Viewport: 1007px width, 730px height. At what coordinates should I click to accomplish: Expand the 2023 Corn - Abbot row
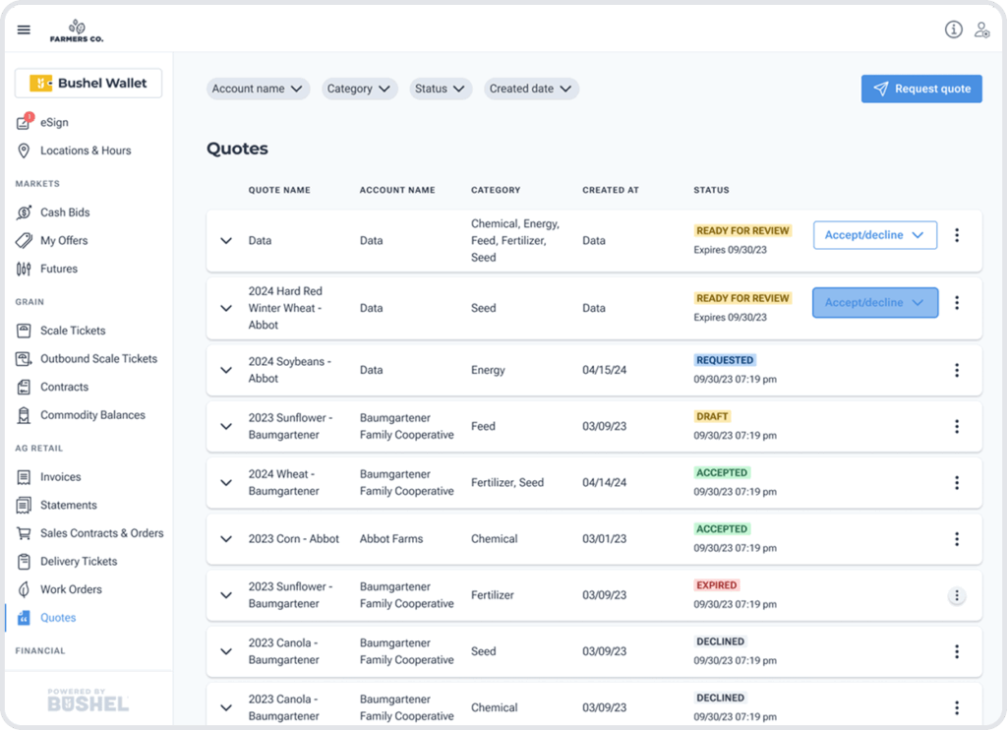(x=226, y=539)
